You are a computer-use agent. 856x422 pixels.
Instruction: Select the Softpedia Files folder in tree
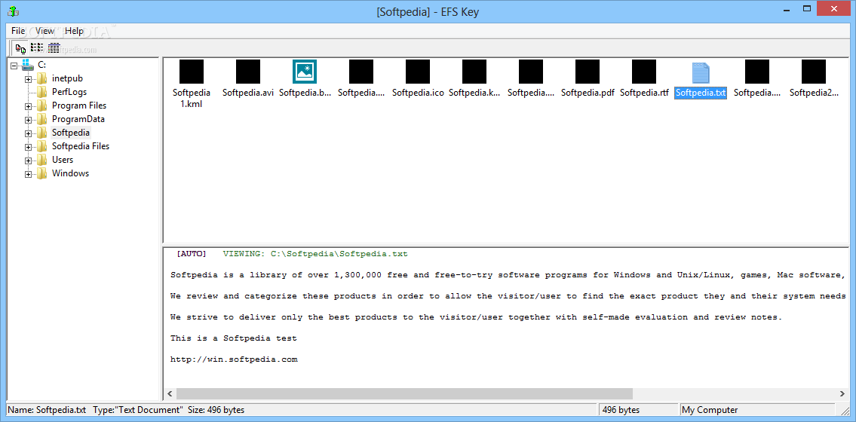80,147
